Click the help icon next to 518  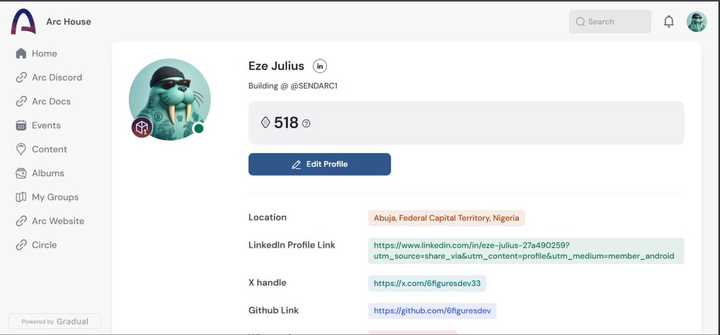click(307, 123)
